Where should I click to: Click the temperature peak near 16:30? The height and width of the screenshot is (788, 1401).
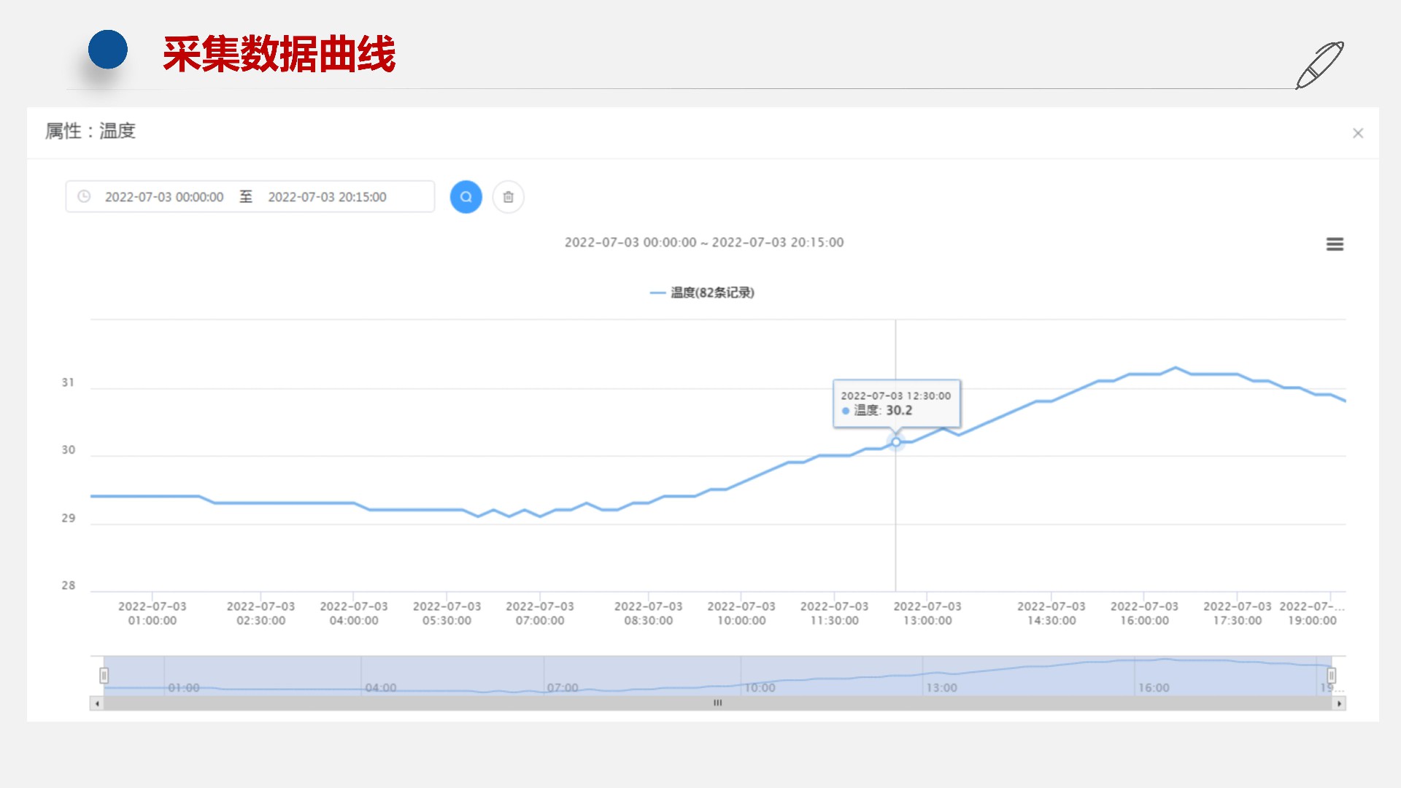1175,368
